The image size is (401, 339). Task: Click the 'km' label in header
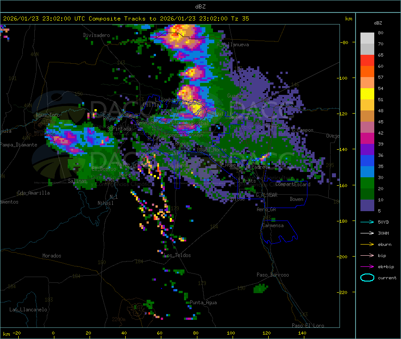[348, 19]
